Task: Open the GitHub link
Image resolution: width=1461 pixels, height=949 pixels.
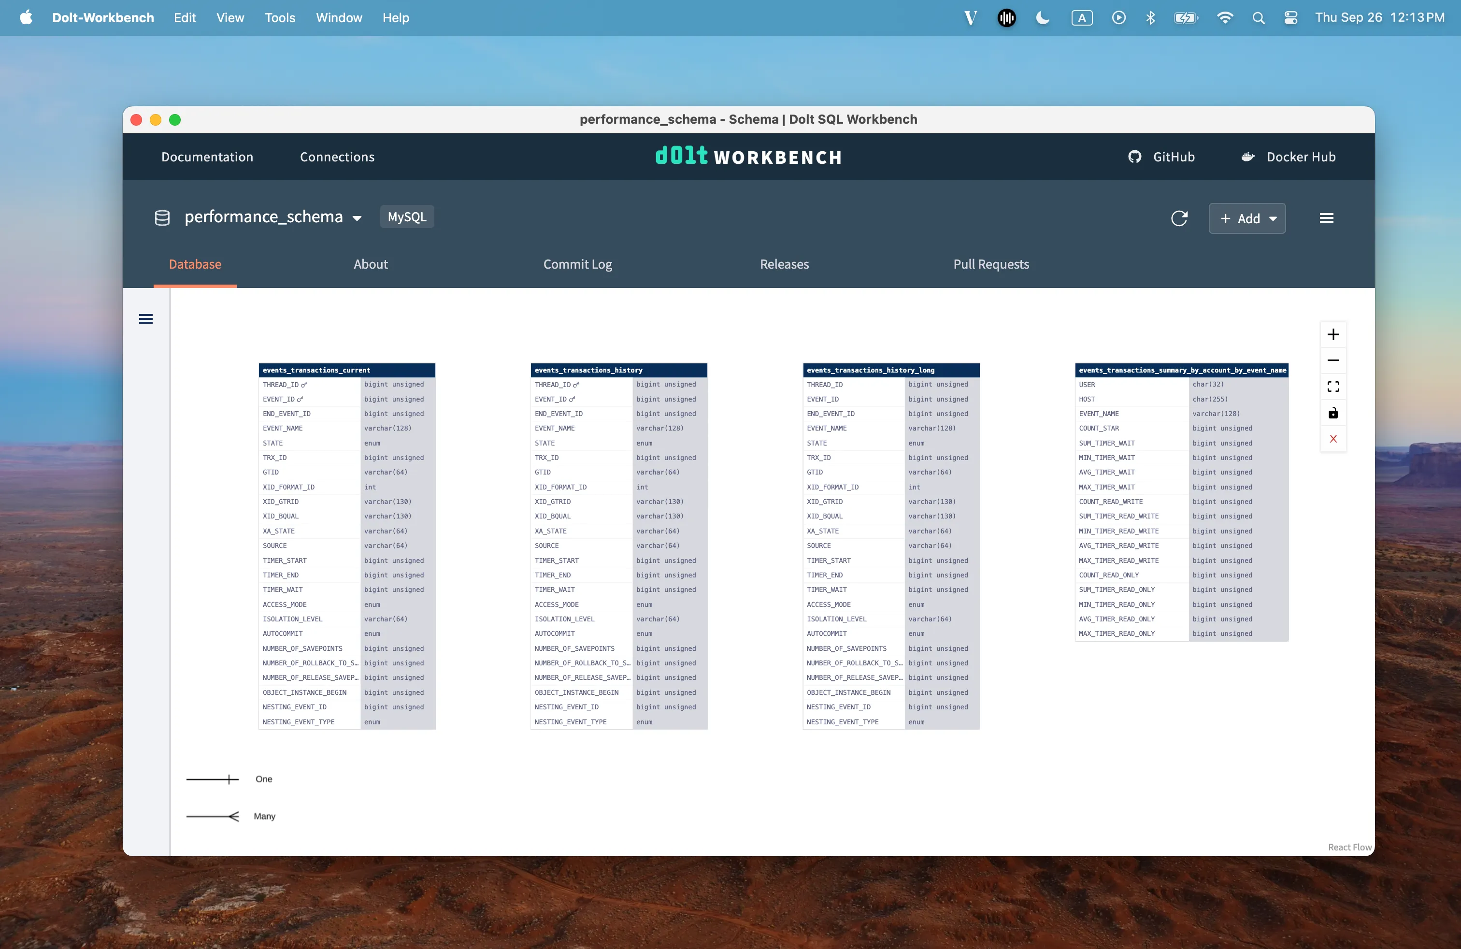Action: click(1161, 157)
